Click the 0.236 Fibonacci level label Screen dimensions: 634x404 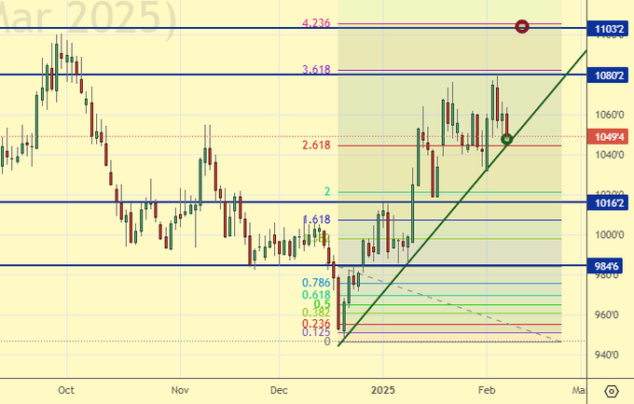click(x=316, y=324)
